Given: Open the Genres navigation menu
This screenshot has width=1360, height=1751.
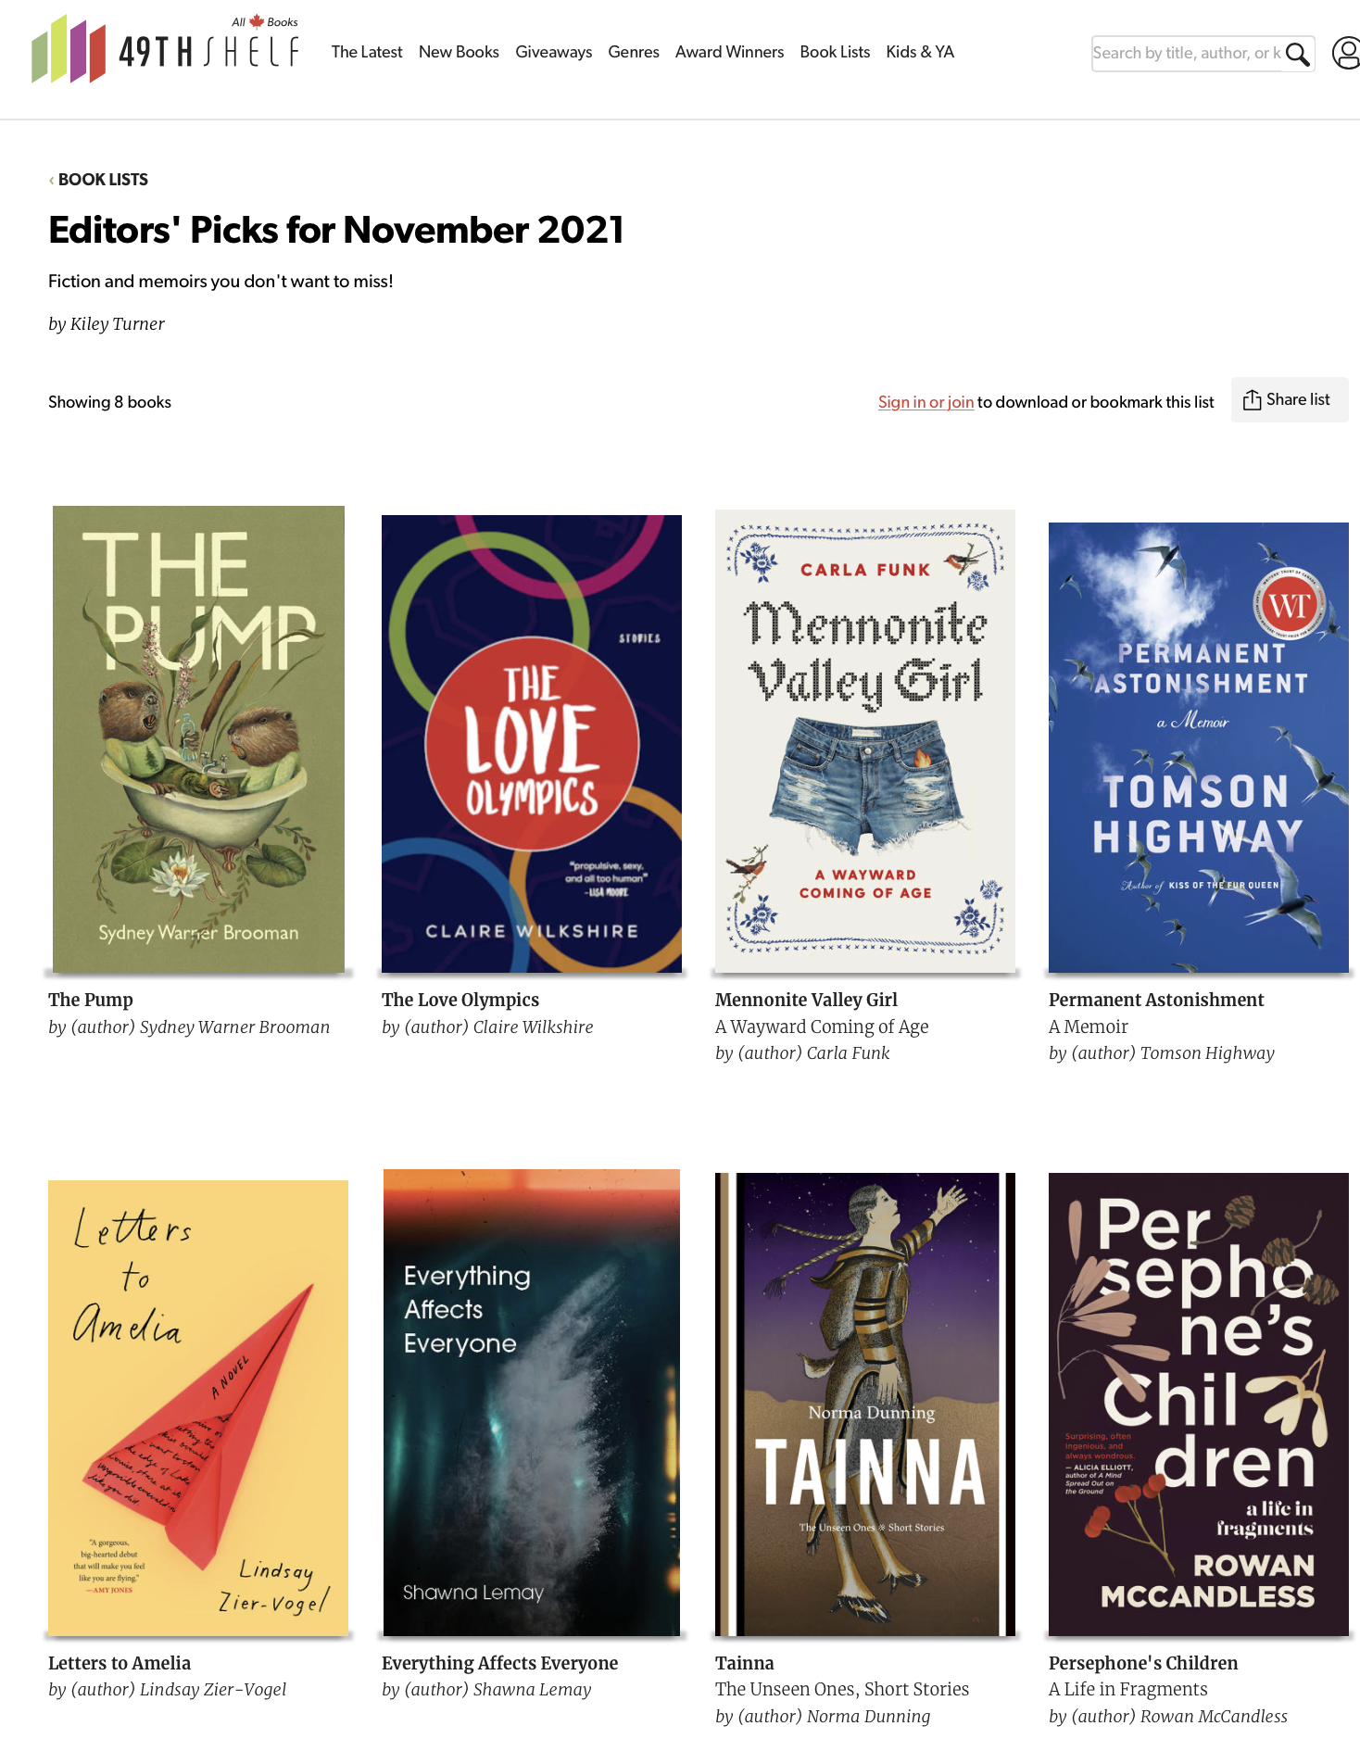Looking at the screenshot, I should tap(634, 52).
